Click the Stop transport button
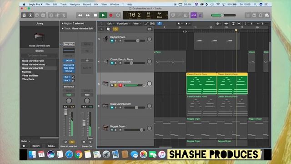 pos(95,15)
